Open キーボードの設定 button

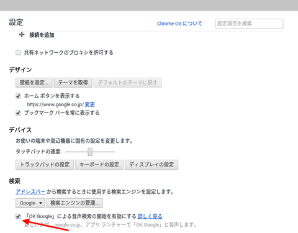[x=99, y=165]
